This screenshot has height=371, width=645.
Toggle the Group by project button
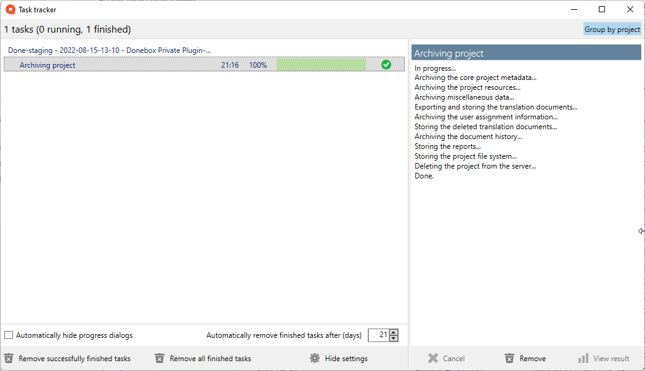point(612,30)
